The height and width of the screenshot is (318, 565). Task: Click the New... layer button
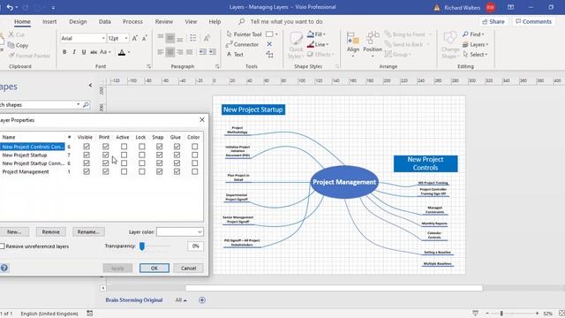[x=14, y=231]
